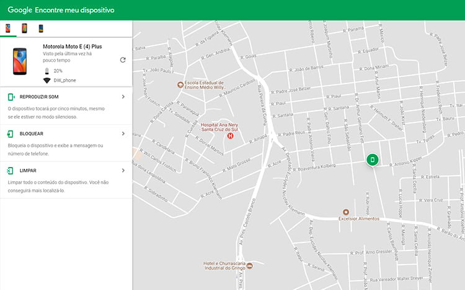Choose BLOQUEAR to lock the device
This screenshot has width=465, height=290.
click(32, 134)
